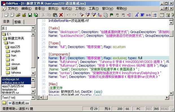Open the 窗口(W) menu
175x112 pixels.
pyautogui.click(x=108, y=8)
